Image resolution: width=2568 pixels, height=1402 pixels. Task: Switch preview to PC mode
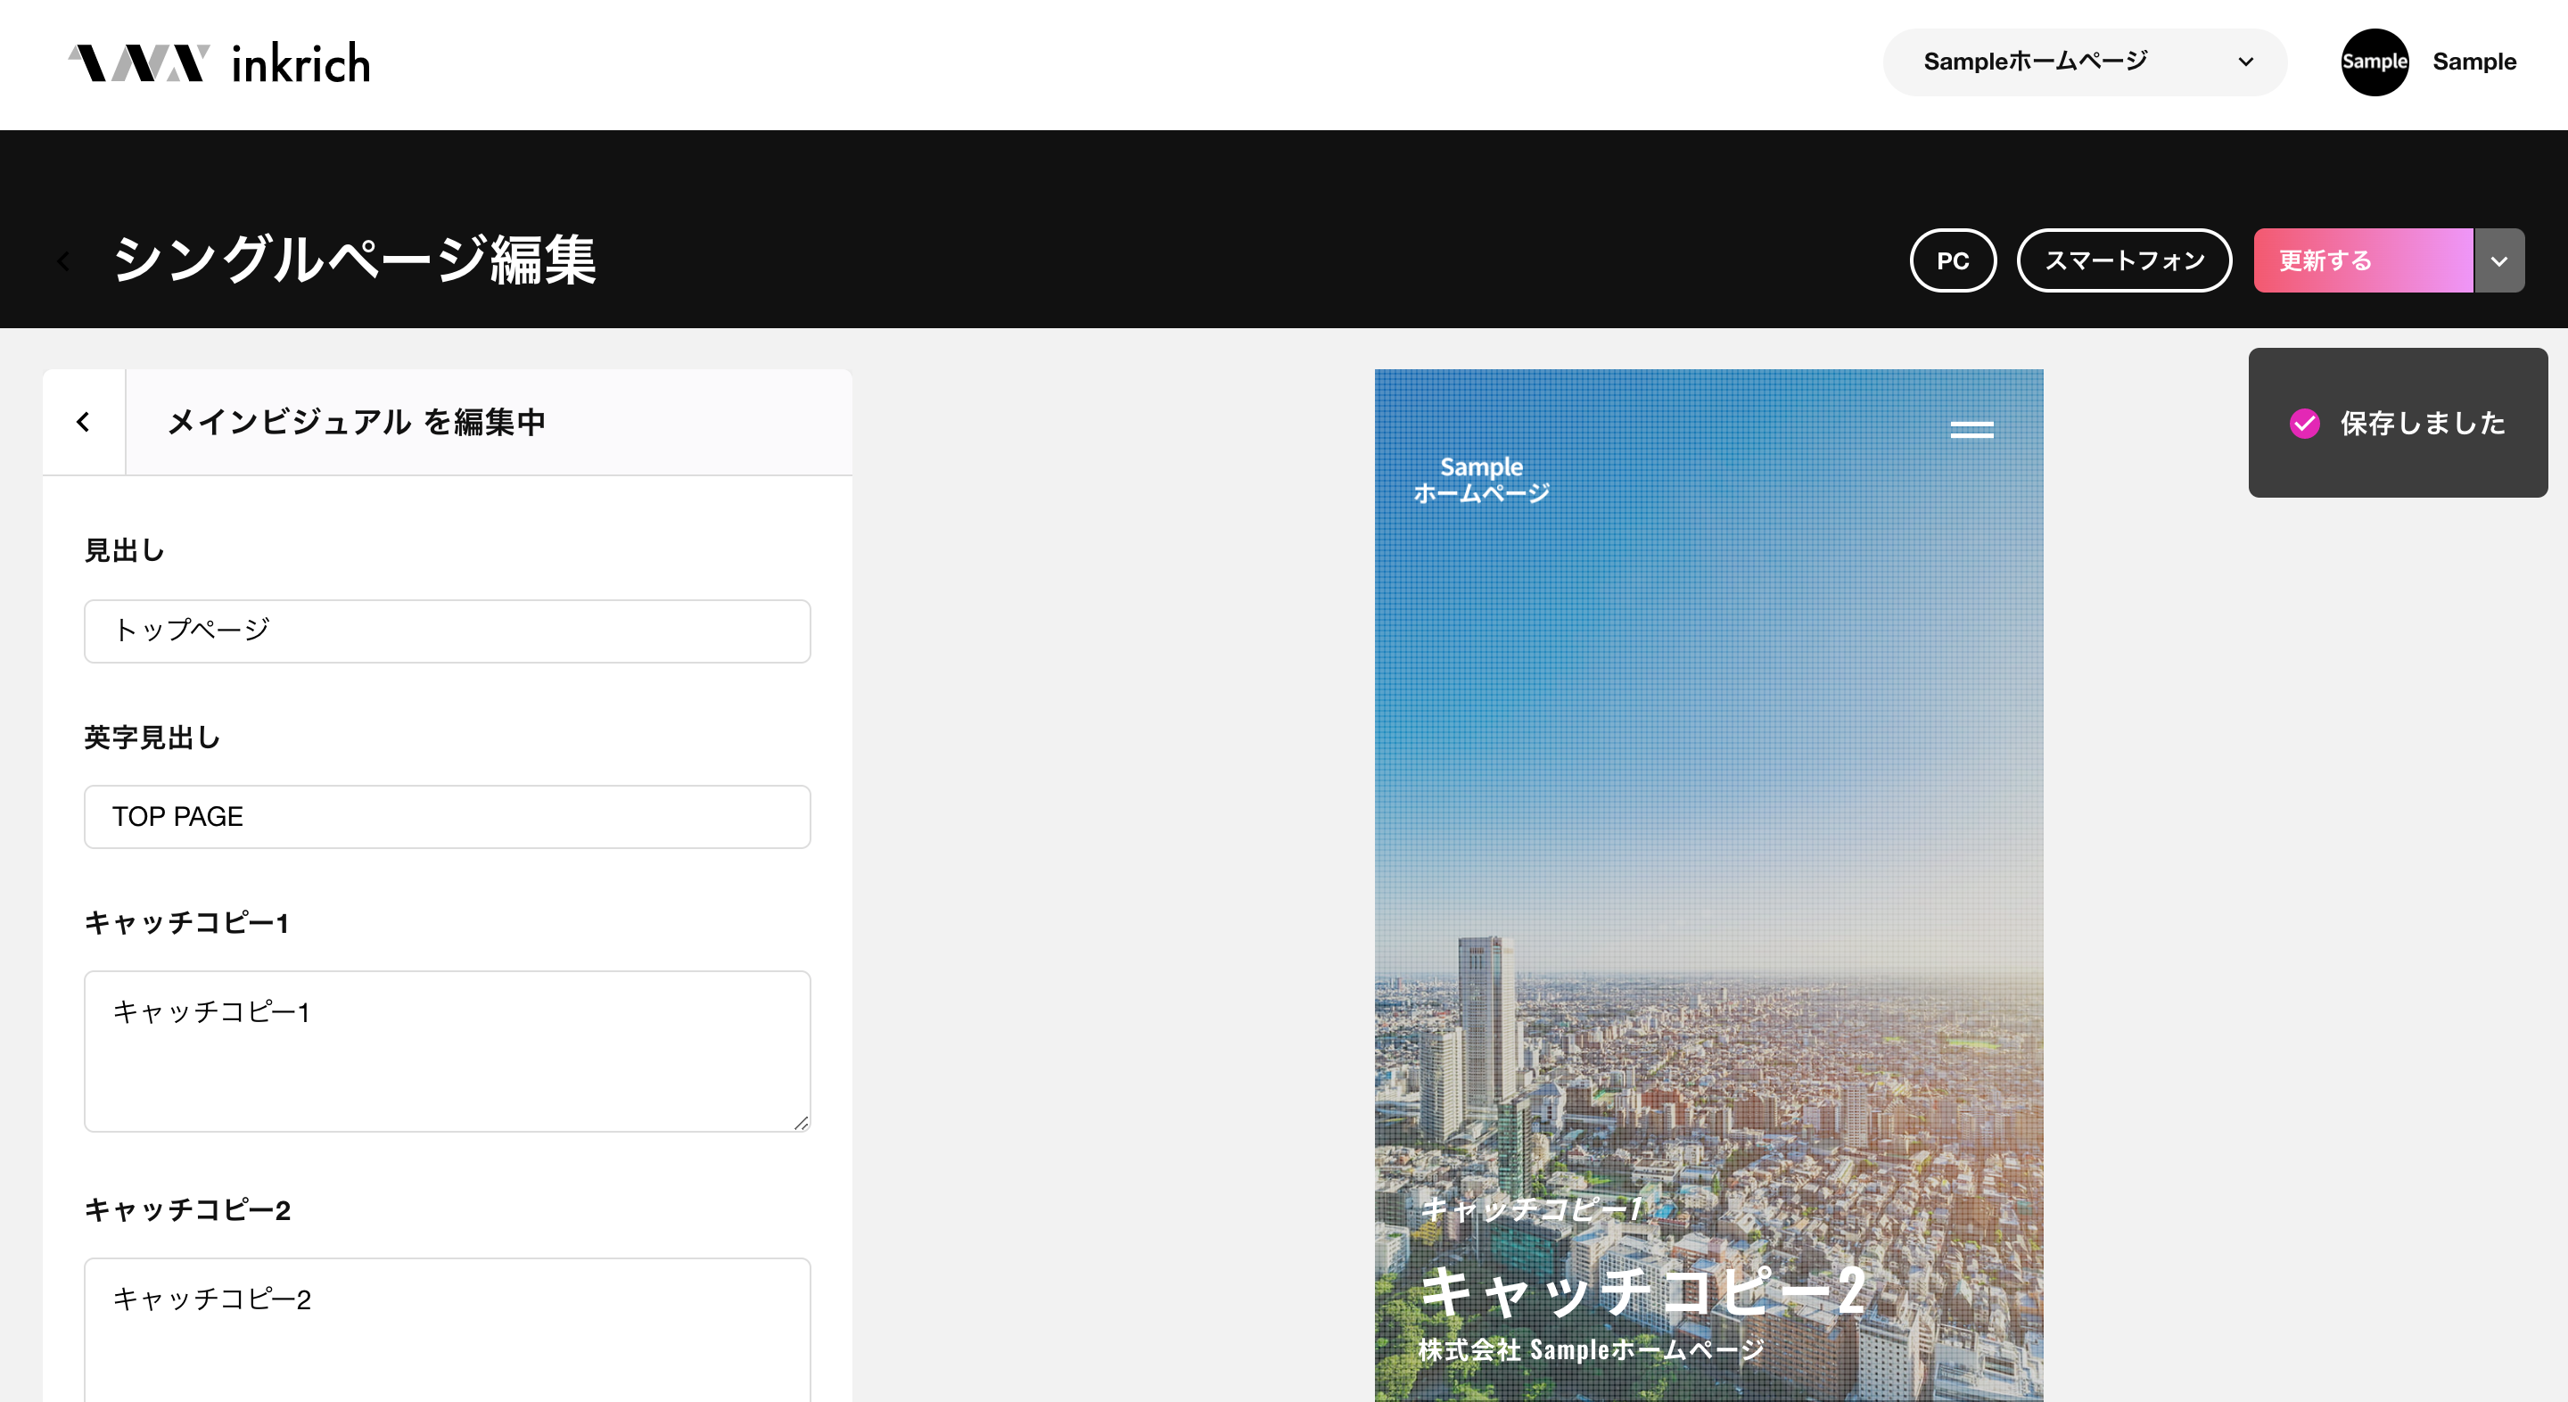1953,260
